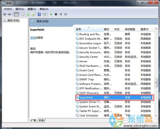Click the scrollbar down arrow

pos(156,116)
